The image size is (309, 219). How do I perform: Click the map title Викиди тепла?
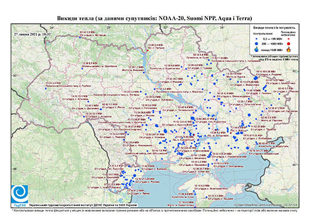[154, 18]
